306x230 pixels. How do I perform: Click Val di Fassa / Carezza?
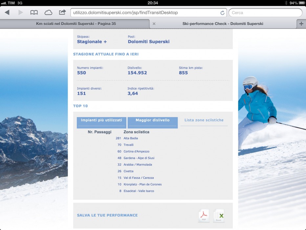[x=139, y=178]
